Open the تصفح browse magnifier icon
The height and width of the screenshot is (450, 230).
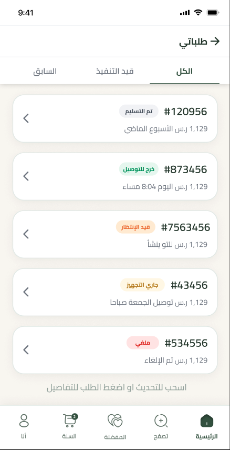point(161,421)
